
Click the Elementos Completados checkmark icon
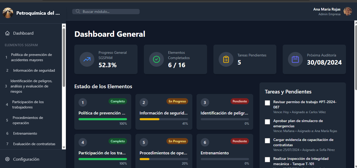tap(157, 59)
